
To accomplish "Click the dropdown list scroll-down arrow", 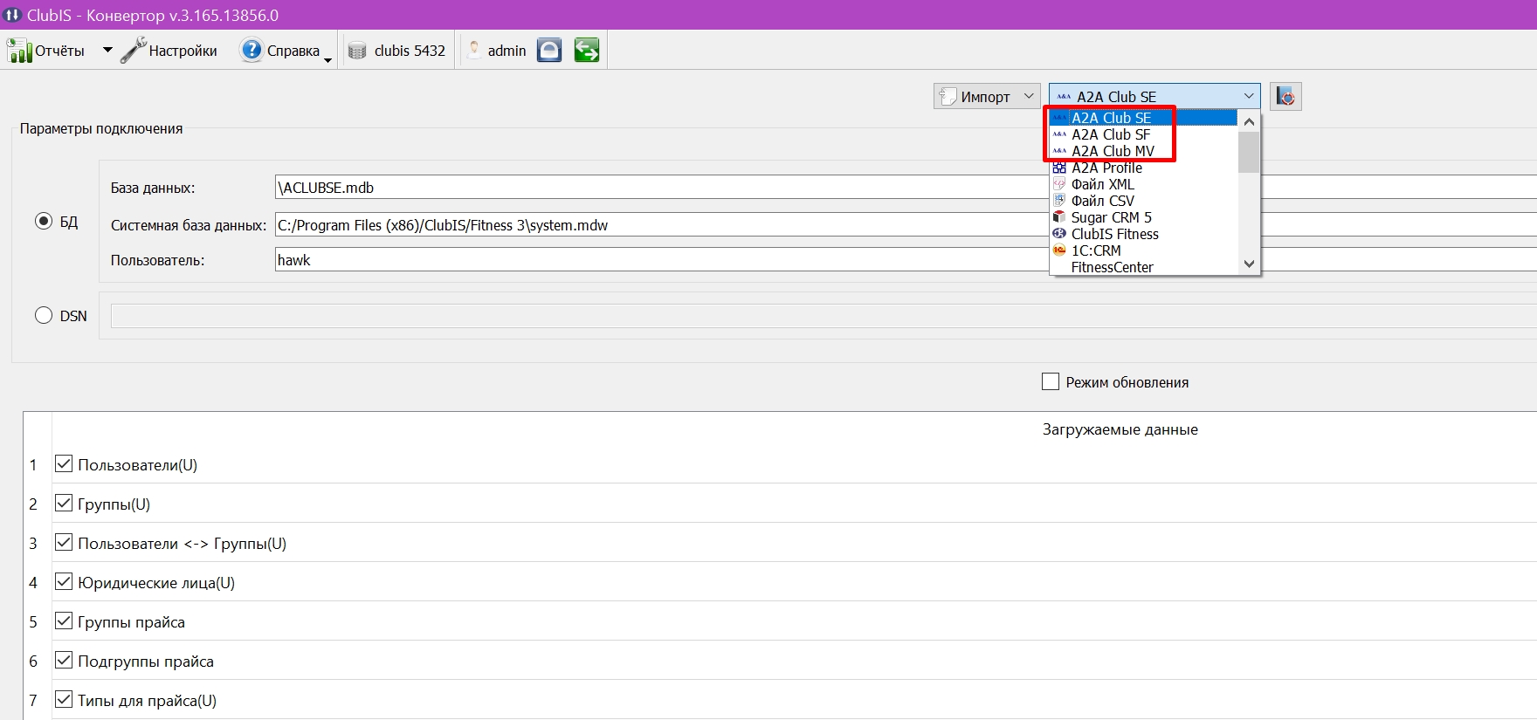I will click(1249, 264).
